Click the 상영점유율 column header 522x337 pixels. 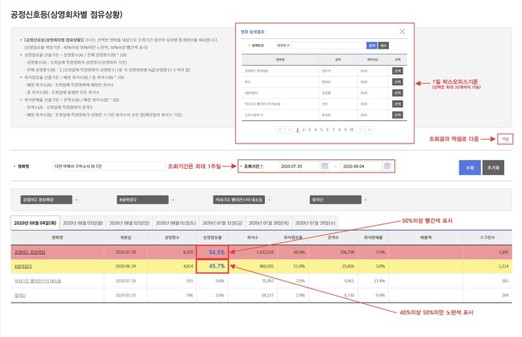click(212, 238)
